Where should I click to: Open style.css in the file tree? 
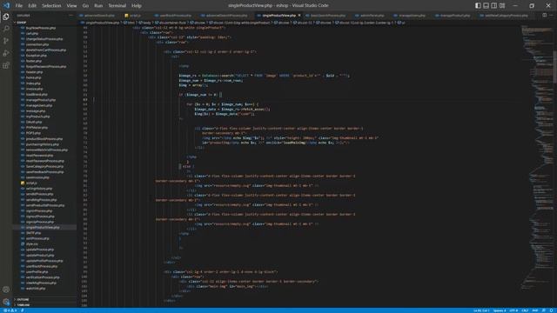[x=31, y=244]
